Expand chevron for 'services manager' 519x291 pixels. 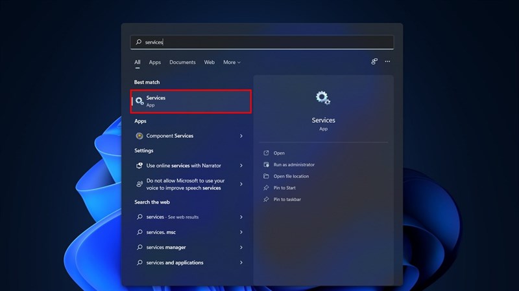click(x=241, y=248)
